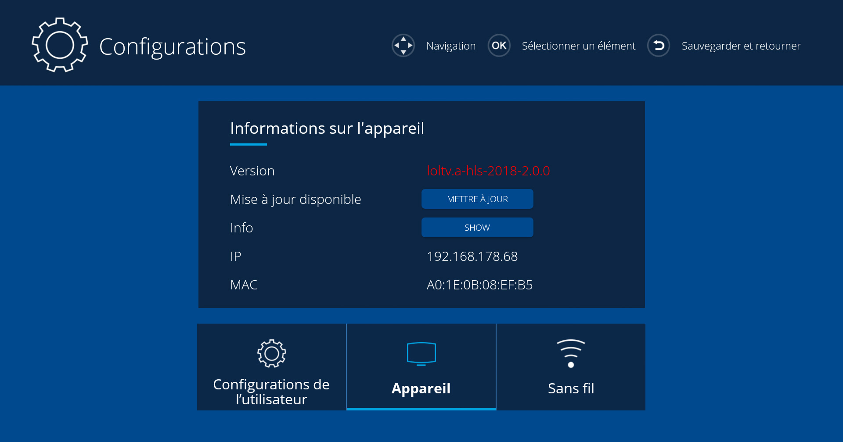The width and height of the screenshot is (843, 442).
Task: Click the SHOW button beside Info
Action: 477,228
